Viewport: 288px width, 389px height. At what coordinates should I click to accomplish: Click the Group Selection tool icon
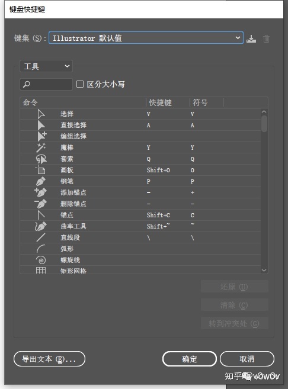click(x=41, y=136)
